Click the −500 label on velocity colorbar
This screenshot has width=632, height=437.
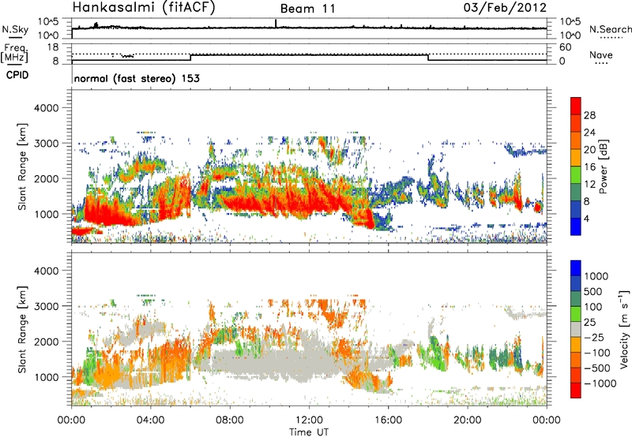(597, 368)
